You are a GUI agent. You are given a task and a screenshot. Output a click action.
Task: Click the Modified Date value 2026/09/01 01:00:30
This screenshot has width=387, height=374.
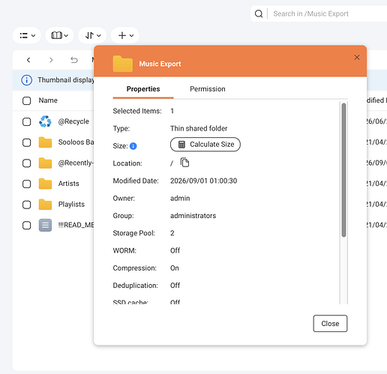pos(203,181)
